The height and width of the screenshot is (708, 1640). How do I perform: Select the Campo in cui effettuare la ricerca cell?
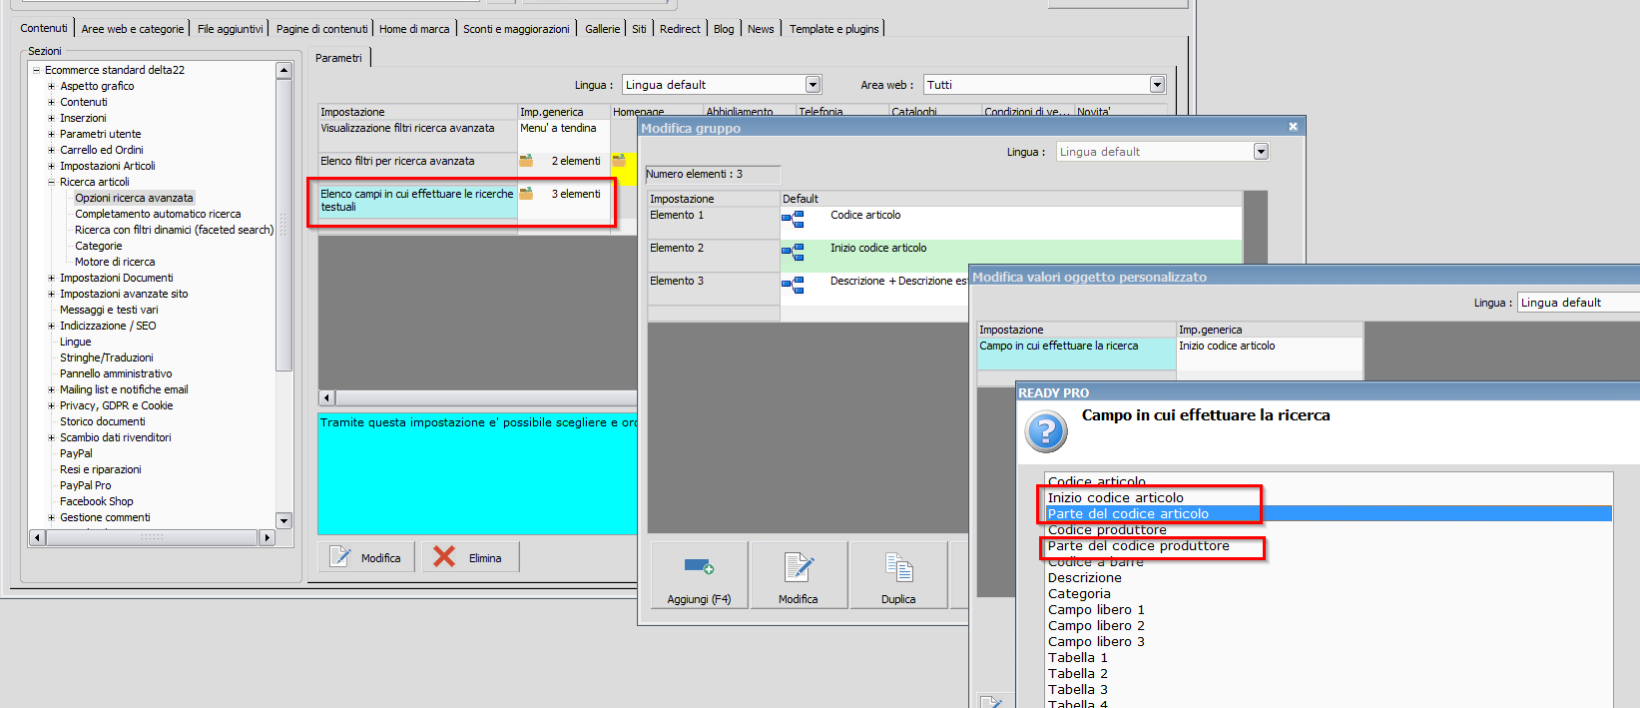[1076, 354]
